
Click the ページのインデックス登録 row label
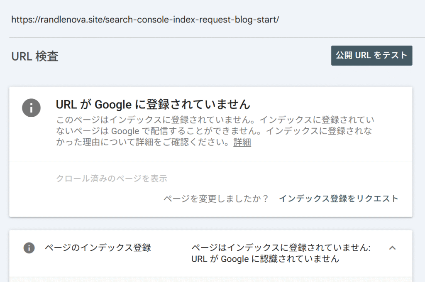(x=98, y=248)
